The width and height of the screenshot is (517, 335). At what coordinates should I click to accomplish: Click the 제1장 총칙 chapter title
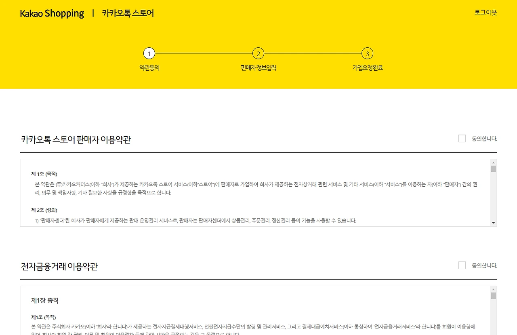point(45,301)
